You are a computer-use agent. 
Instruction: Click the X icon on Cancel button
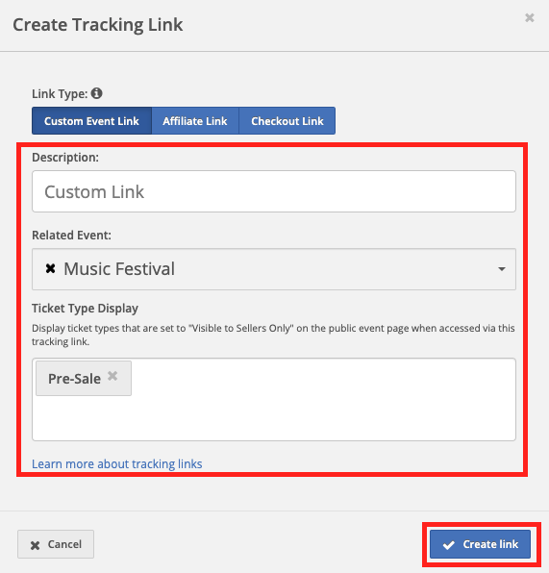[x=35, y=545]
